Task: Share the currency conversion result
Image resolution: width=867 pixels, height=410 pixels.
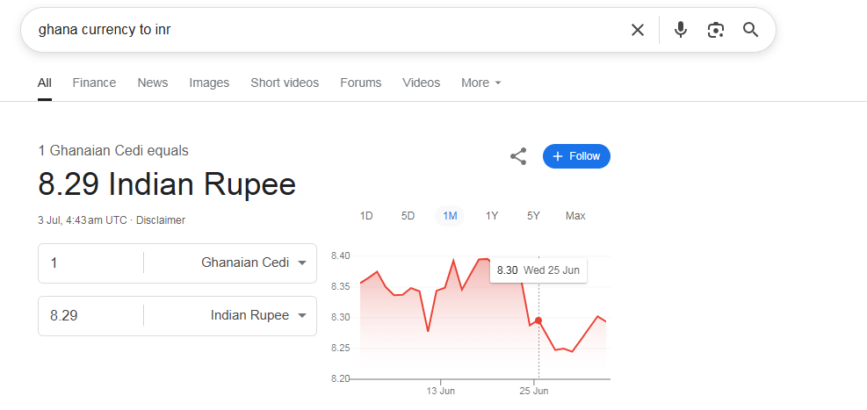Action: (518, 156)
